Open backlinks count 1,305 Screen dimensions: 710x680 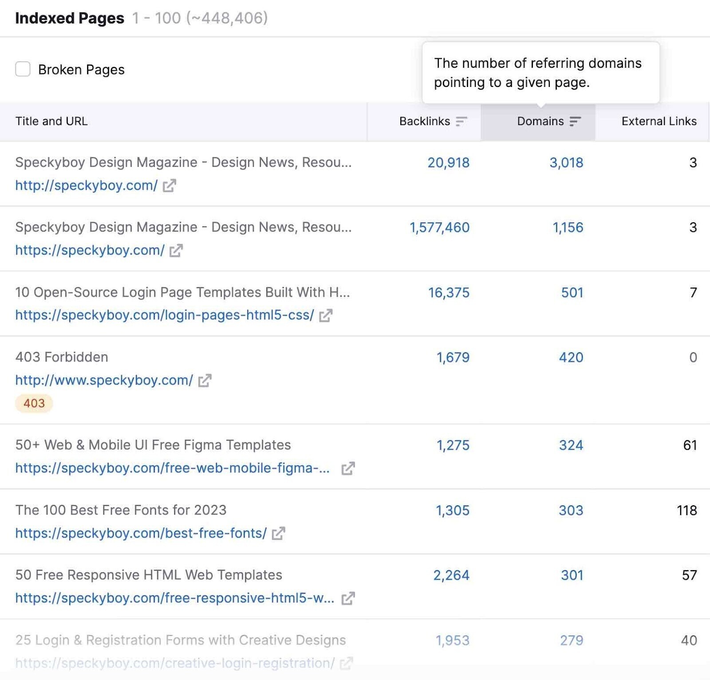(453, 511)
